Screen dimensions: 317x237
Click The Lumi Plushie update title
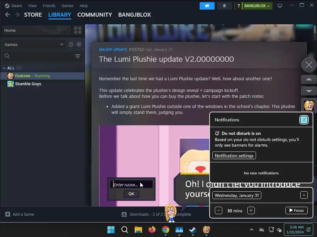point(166,59)
